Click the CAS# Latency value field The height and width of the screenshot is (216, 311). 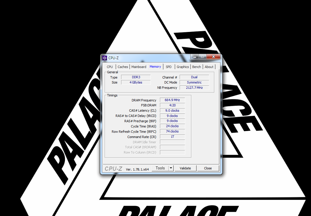(172, 110)
